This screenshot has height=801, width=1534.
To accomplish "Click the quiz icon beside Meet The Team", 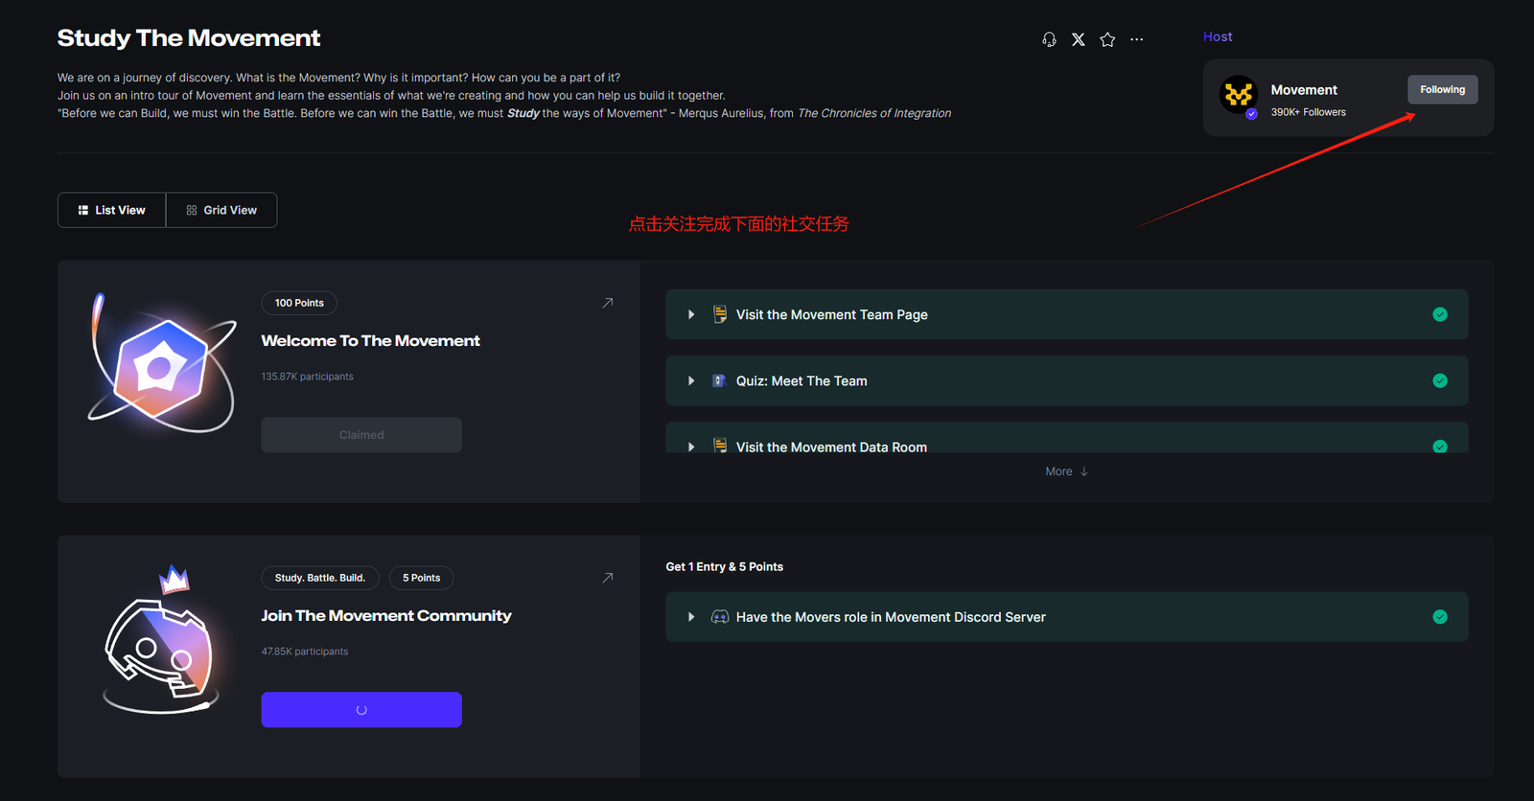I will [719, 380].
